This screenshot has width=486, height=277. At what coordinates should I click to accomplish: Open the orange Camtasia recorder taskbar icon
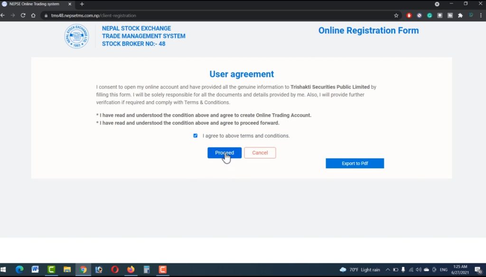pos(163,269)
